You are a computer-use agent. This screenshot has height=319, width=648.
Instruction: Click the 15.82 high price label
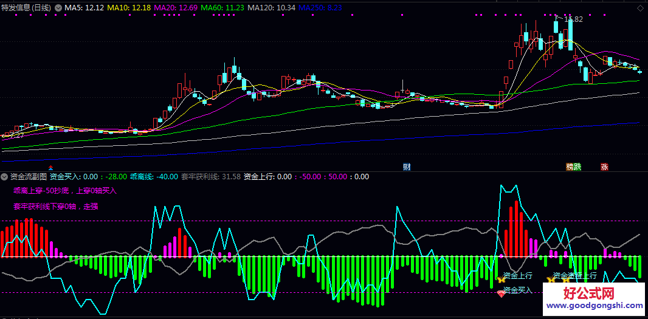tap(573, 19)
